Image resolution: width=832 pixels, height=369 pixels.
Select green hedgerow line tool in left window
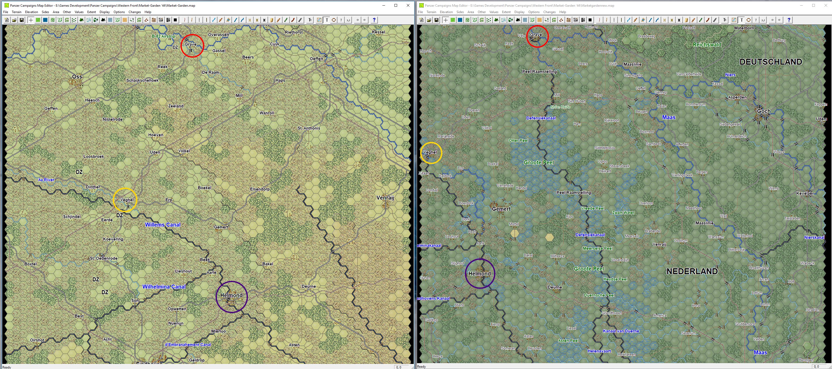286,20
